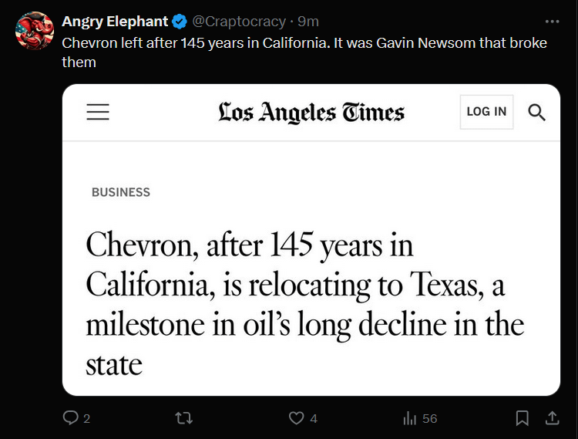Repost the tweet using the retweet icon
This screenshot has width=578, height=439.
click(184, 418)
